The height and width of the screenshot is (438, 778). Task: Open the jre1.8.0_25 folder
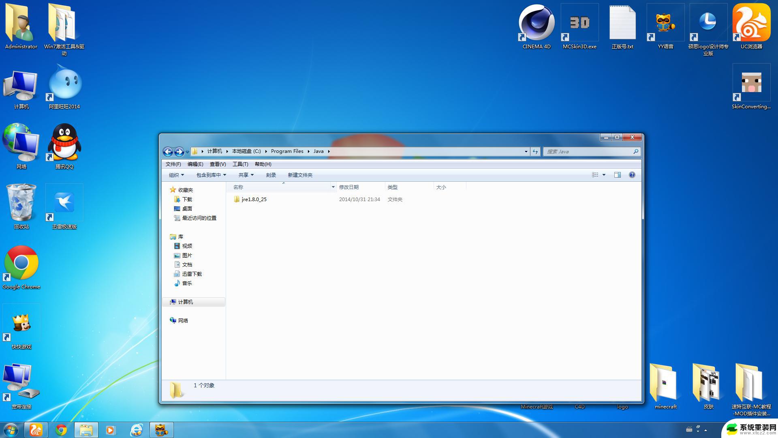pos(254,199)
